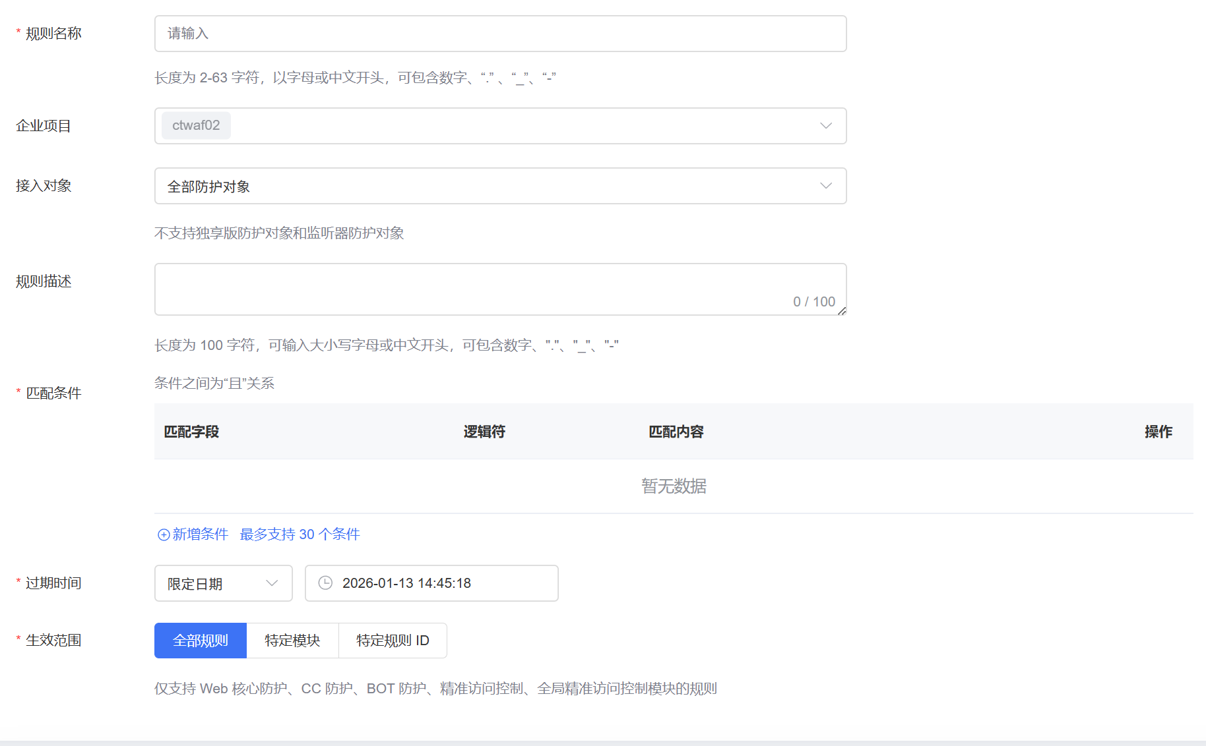Click the 最多支持 30 个条件 text
This screenshot has width=1206, height=746.
(x=300, y=534)
